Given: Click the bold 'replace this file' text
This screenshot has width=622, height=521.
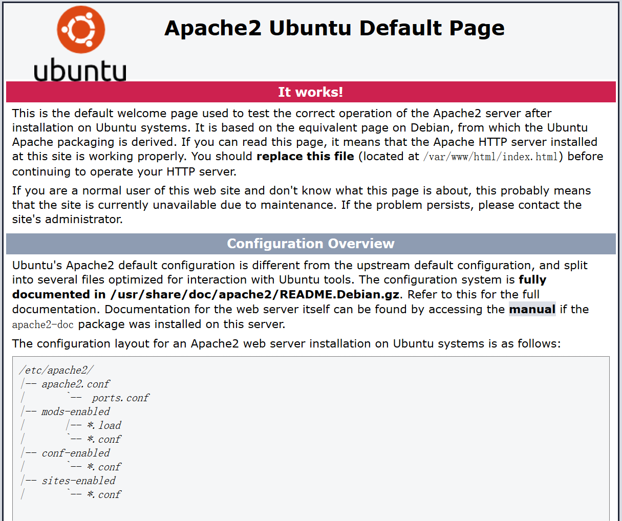Looking at the screenshot, I should [x=305, y=157].
